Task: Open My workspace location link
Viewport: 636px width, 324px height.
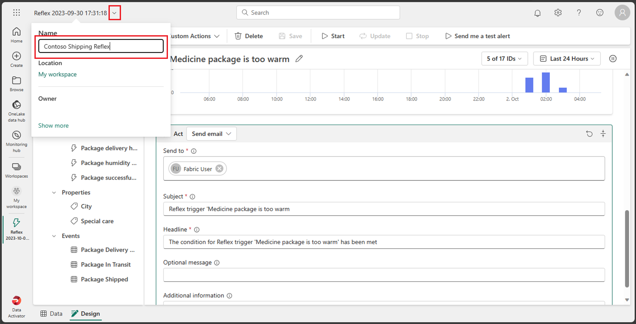Action: click(57, 74)
